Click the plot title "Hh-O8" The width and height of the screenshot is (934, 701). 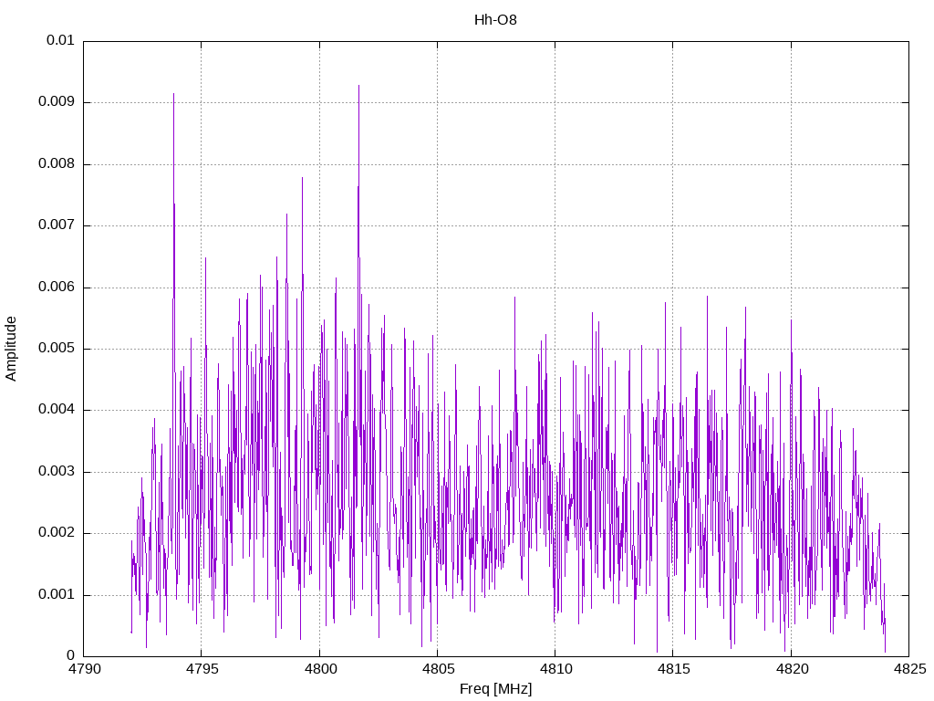click(495, 20)
